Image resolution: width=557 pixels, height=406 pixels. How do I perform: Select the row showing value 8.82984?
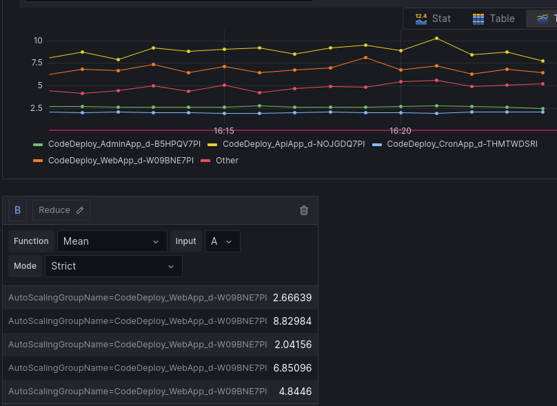pyautogui.click(x=159, y=321)
